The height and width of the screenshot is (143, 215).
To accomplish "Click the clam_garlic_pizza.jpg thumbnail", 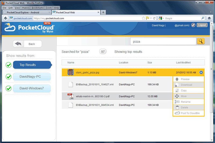I will click(x=71, y=72).
